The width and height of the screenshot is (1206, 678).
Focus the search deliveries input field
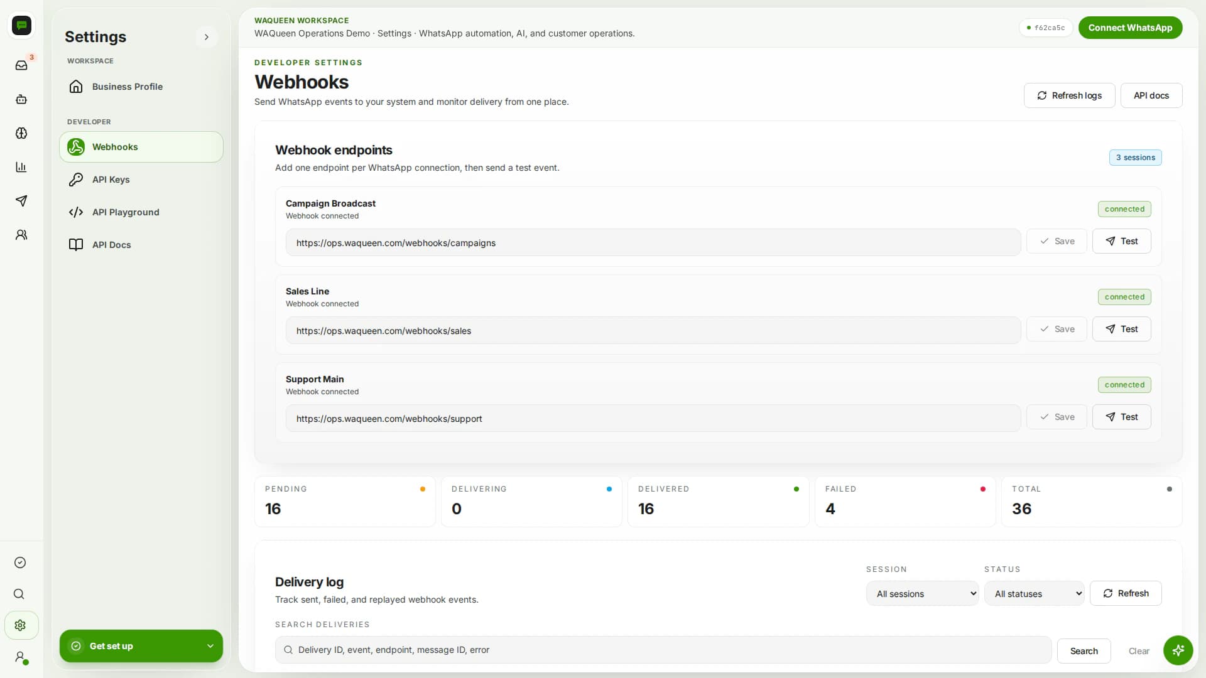(663, 650)
